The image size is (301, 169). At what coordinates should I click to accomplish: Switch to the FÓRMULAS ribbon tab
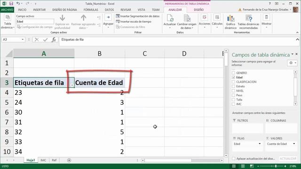point(91,9)
